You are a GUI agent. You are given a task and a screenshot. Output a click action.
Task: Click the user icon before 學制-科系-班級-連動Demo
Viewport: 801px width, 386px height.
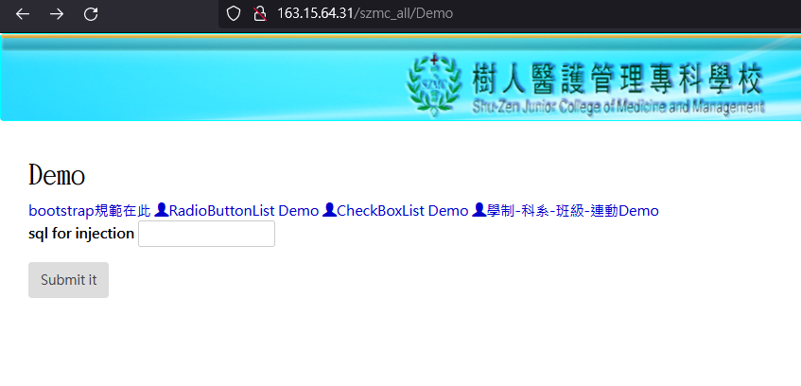(479, 210)
